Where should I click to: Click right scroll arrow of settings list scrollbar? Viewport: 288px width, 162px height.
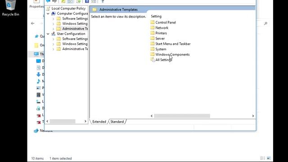click(x=253, y=116)
